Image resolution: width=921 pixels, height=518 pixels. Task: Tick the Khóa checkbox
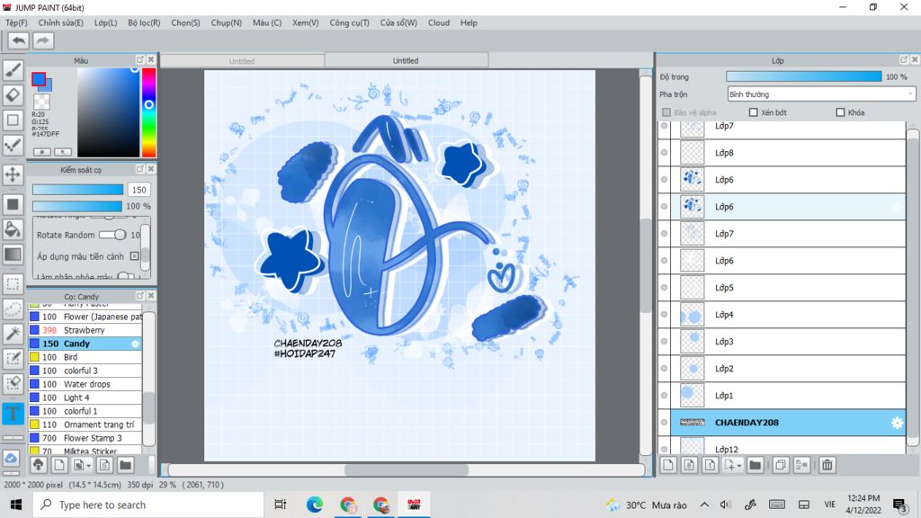coord(840,112)
